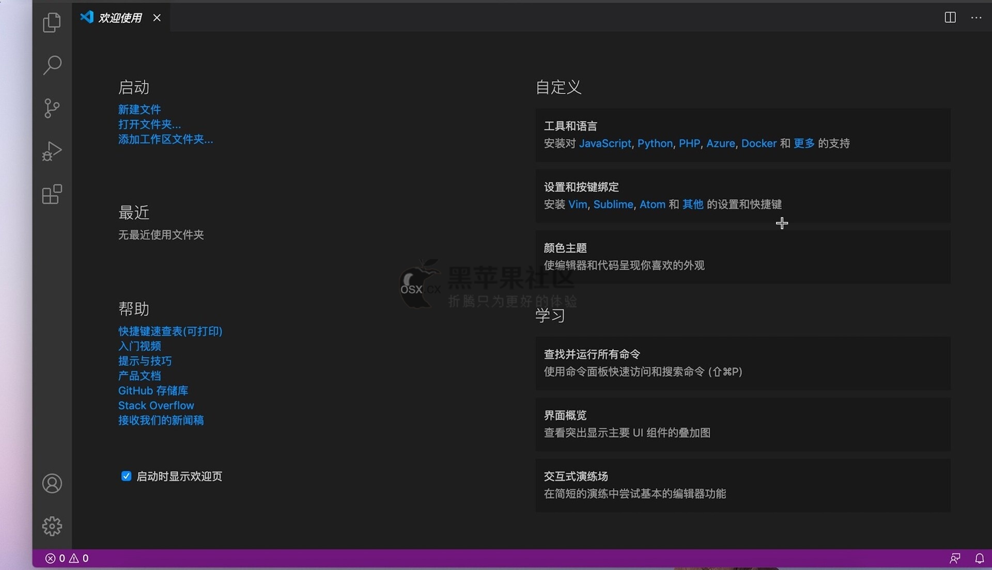This screenshot has height=570, width=992.
Task: Open the Run and Debug view
Action: [x=52, y=151]
